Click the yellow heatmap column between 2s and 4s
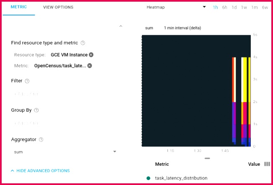 tap(245, 80)
